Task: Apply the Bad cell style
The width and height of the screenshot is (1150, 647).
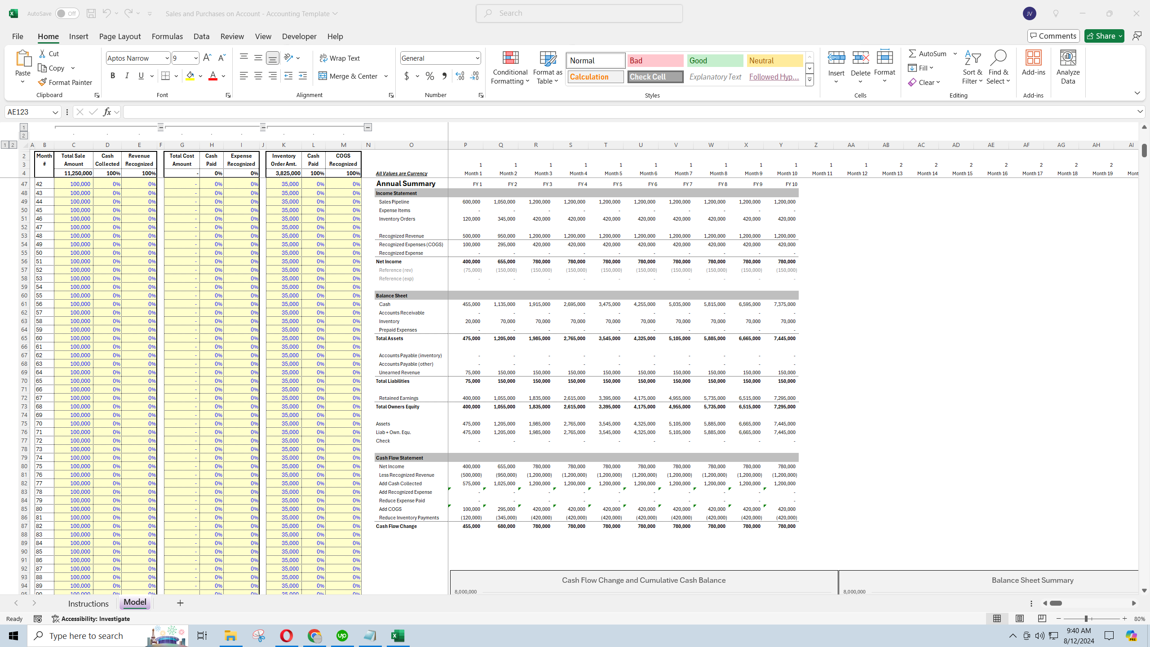Action: click(655, 61)
